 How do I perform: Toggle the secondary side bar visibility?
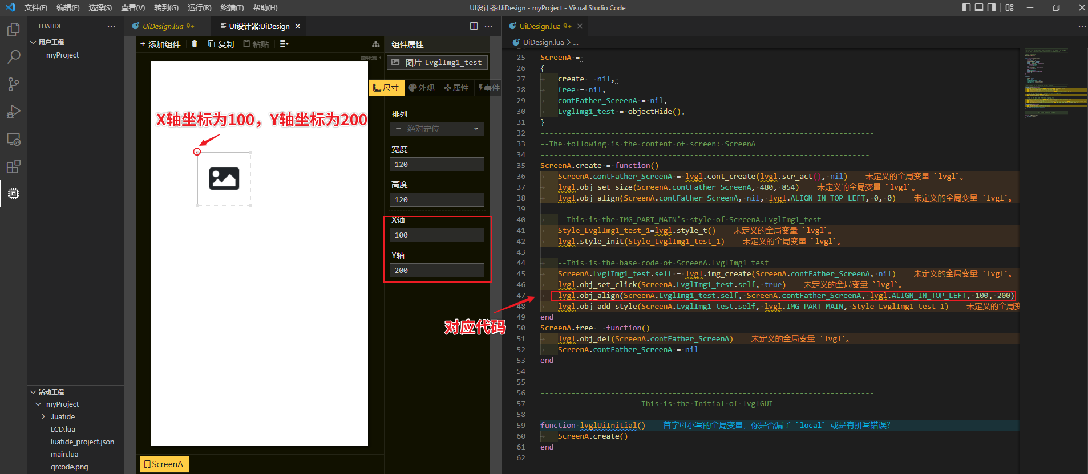point(992,7)
